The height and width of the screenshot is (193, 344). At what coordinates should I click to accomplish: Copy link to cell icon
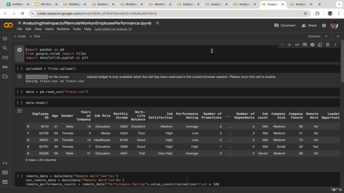(297, 44)
